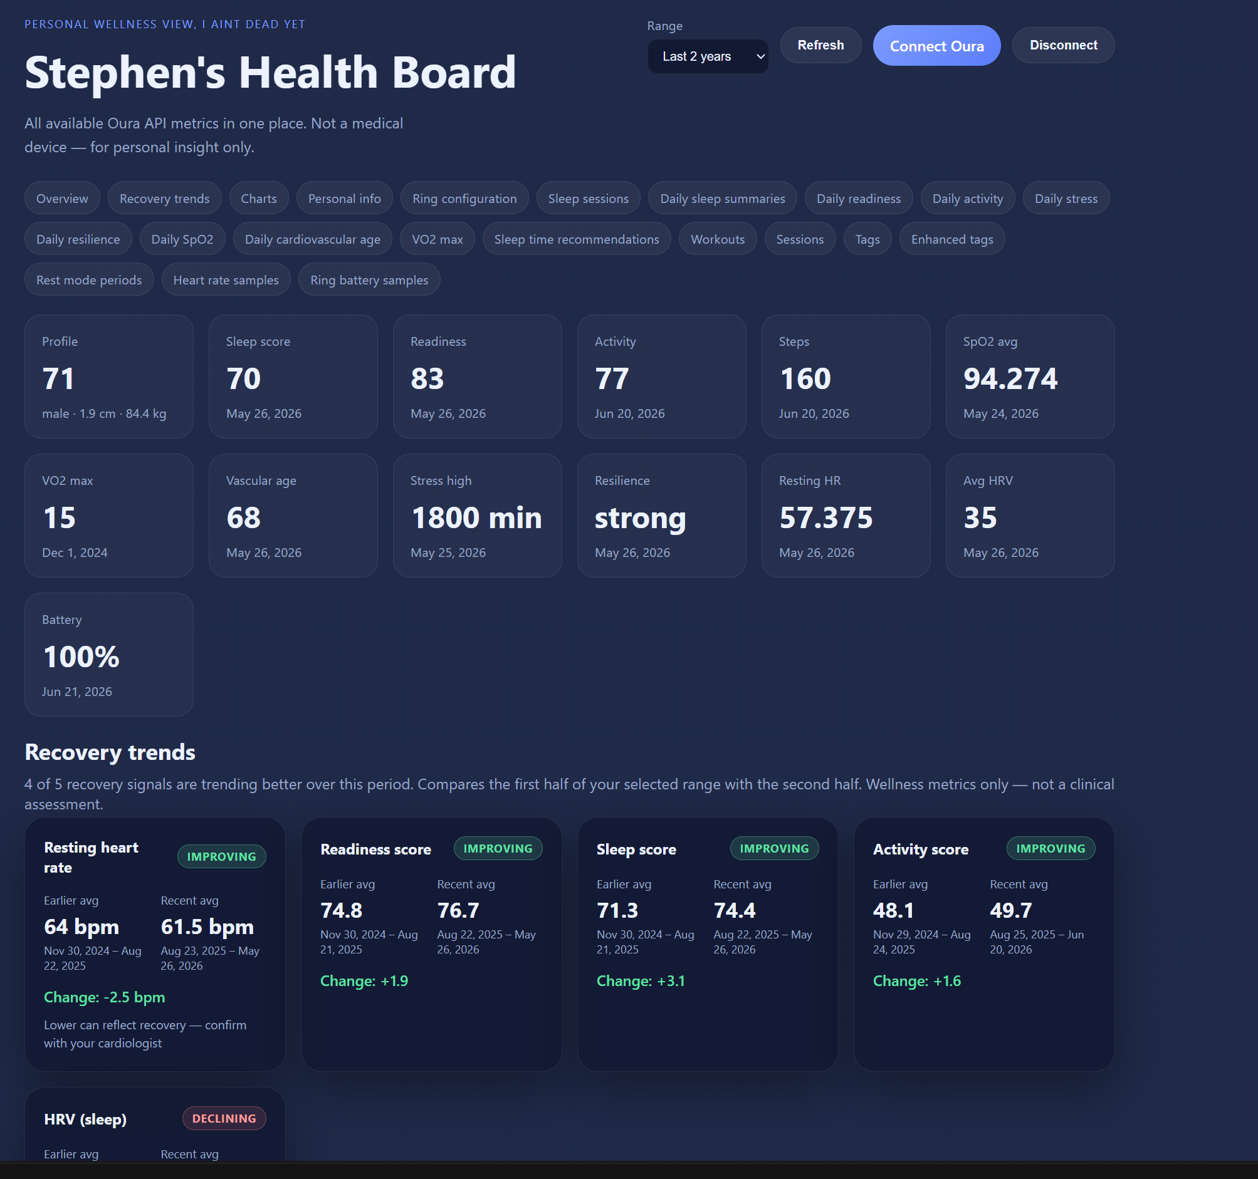Click the Recovery trends section heading

tap(110, 752)
